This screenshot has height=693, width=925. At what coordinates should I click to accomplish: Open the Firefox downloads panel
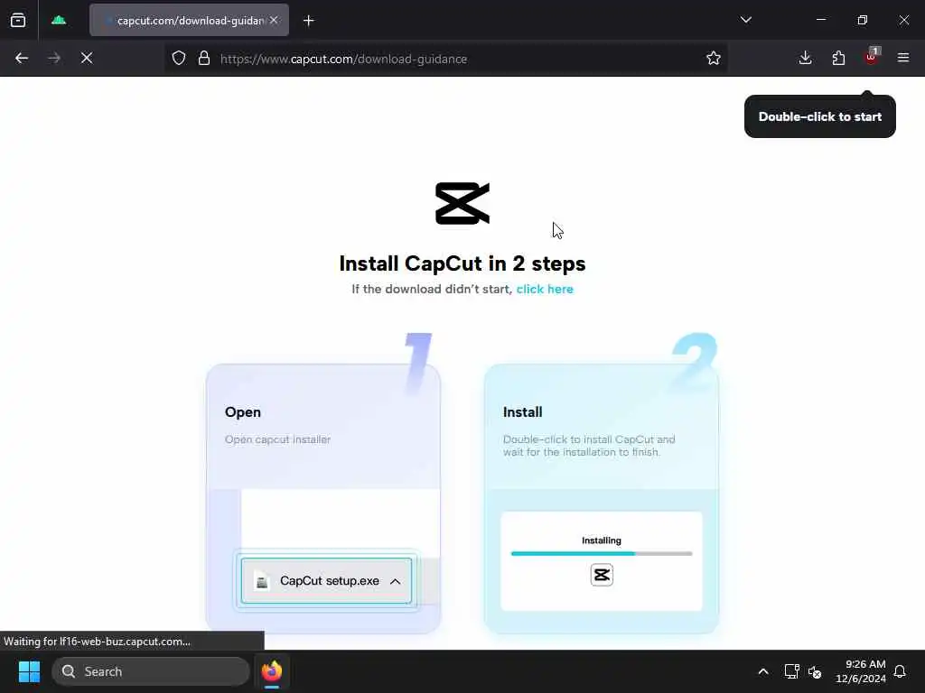tap(805, 58)
